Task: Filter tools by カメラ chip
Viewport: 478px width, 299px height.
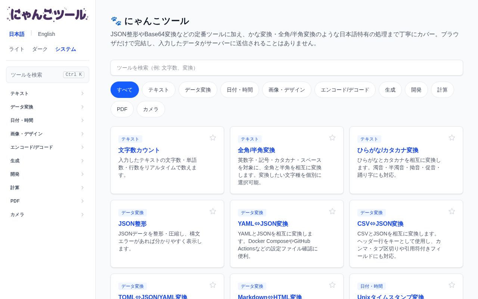Action: point(151,109)
